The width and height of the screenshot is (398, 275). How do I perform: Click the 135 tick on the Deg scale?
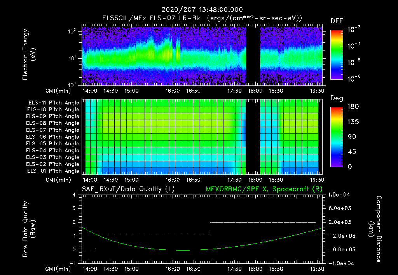[x=353, y=122]
